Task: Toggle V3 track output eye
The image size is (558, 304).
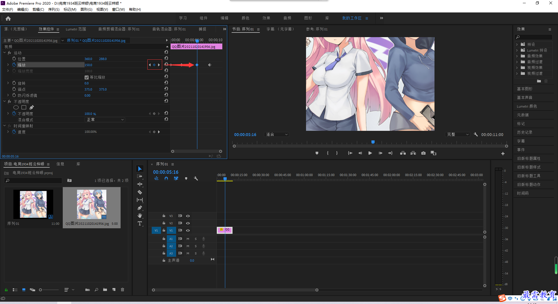Action: [x=188, y=216]
